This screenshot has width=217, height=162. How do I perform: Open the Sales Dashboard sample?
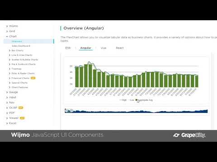[x=21, y=46]
